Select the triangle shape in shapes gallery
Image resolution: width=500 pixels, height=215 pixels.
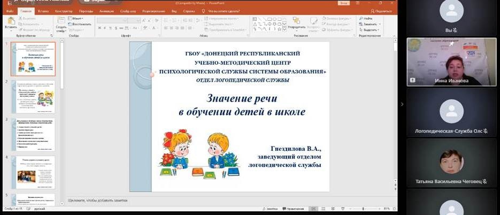coord(255,24)
